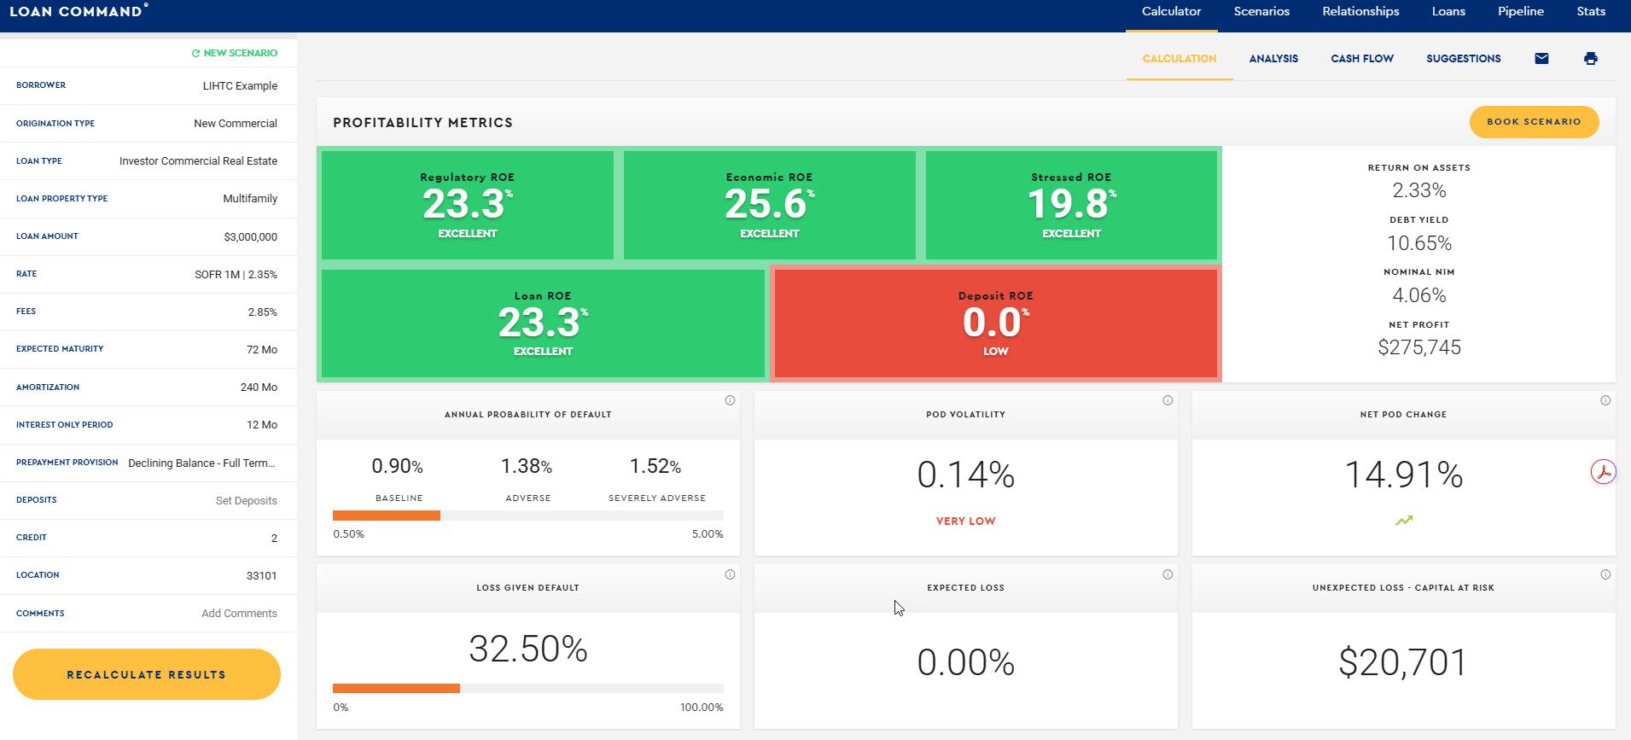Click the Economic ROE 25.6 tile
The image size is (1631, 740).
coord(769,205)
